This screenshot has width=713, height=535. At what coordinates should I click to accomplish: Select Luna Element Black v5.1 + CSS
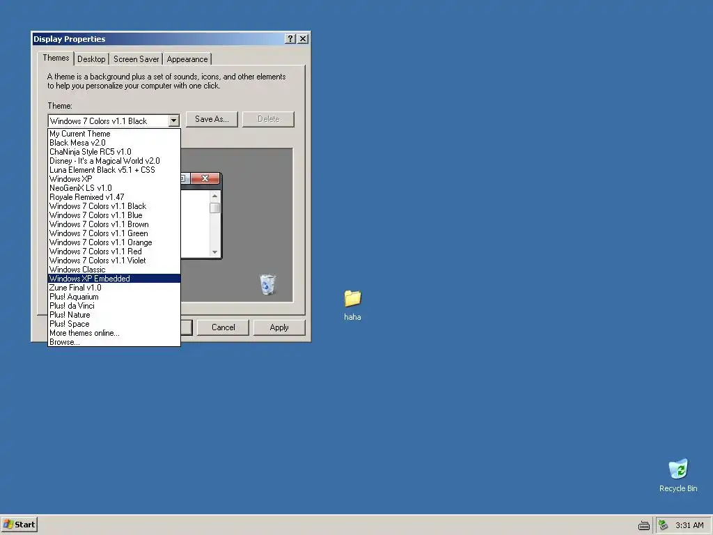[x=114, y=170]
